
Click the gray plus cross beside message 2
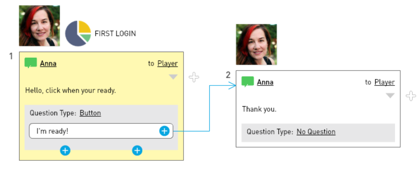pyautogui.click(x=411, y=96)
